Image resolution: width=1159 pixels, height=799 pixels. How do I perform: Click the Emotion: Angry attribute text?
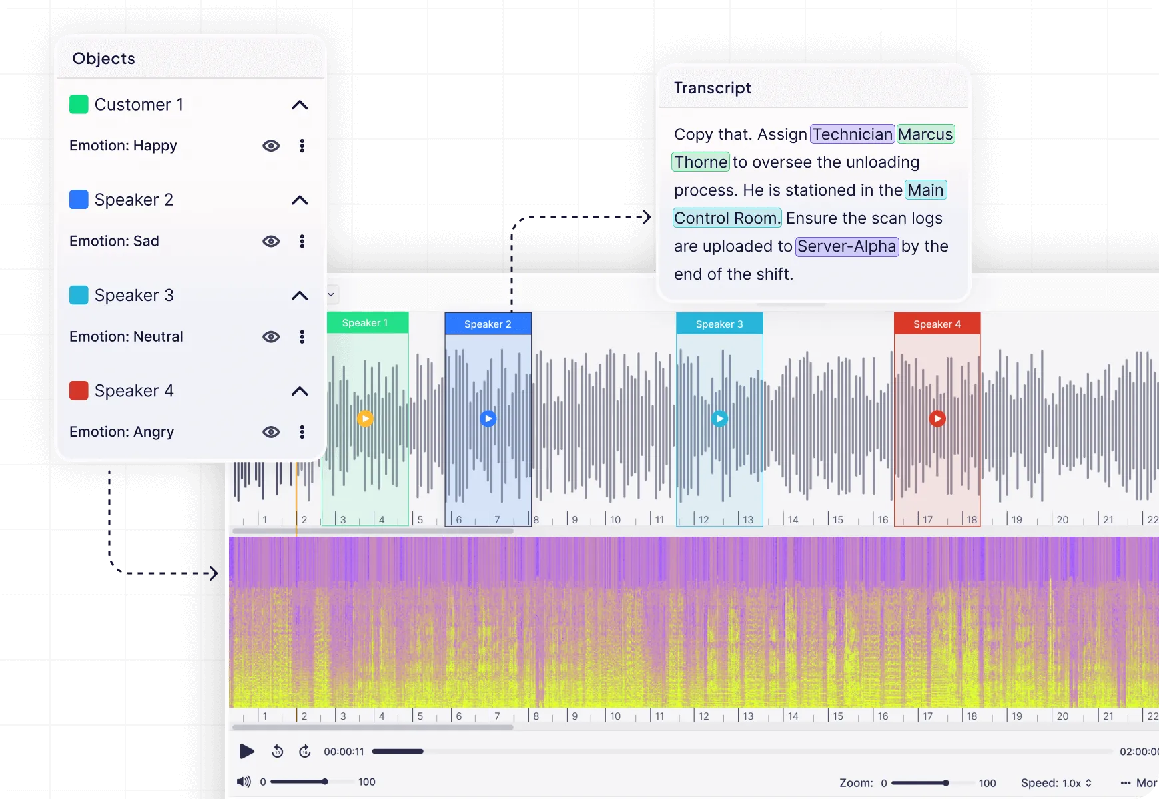point(122,432)
